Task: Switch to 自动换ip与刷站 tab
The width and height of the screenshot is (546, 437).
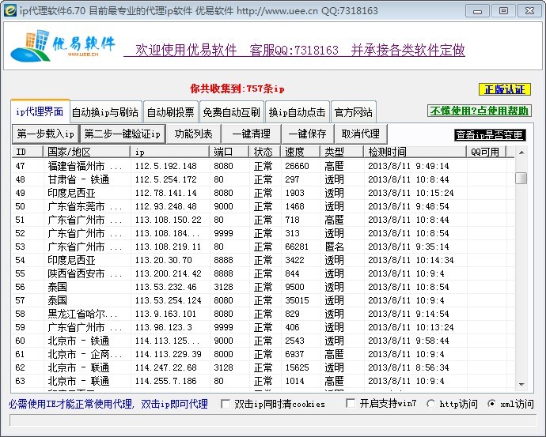Action: (104, 111)
